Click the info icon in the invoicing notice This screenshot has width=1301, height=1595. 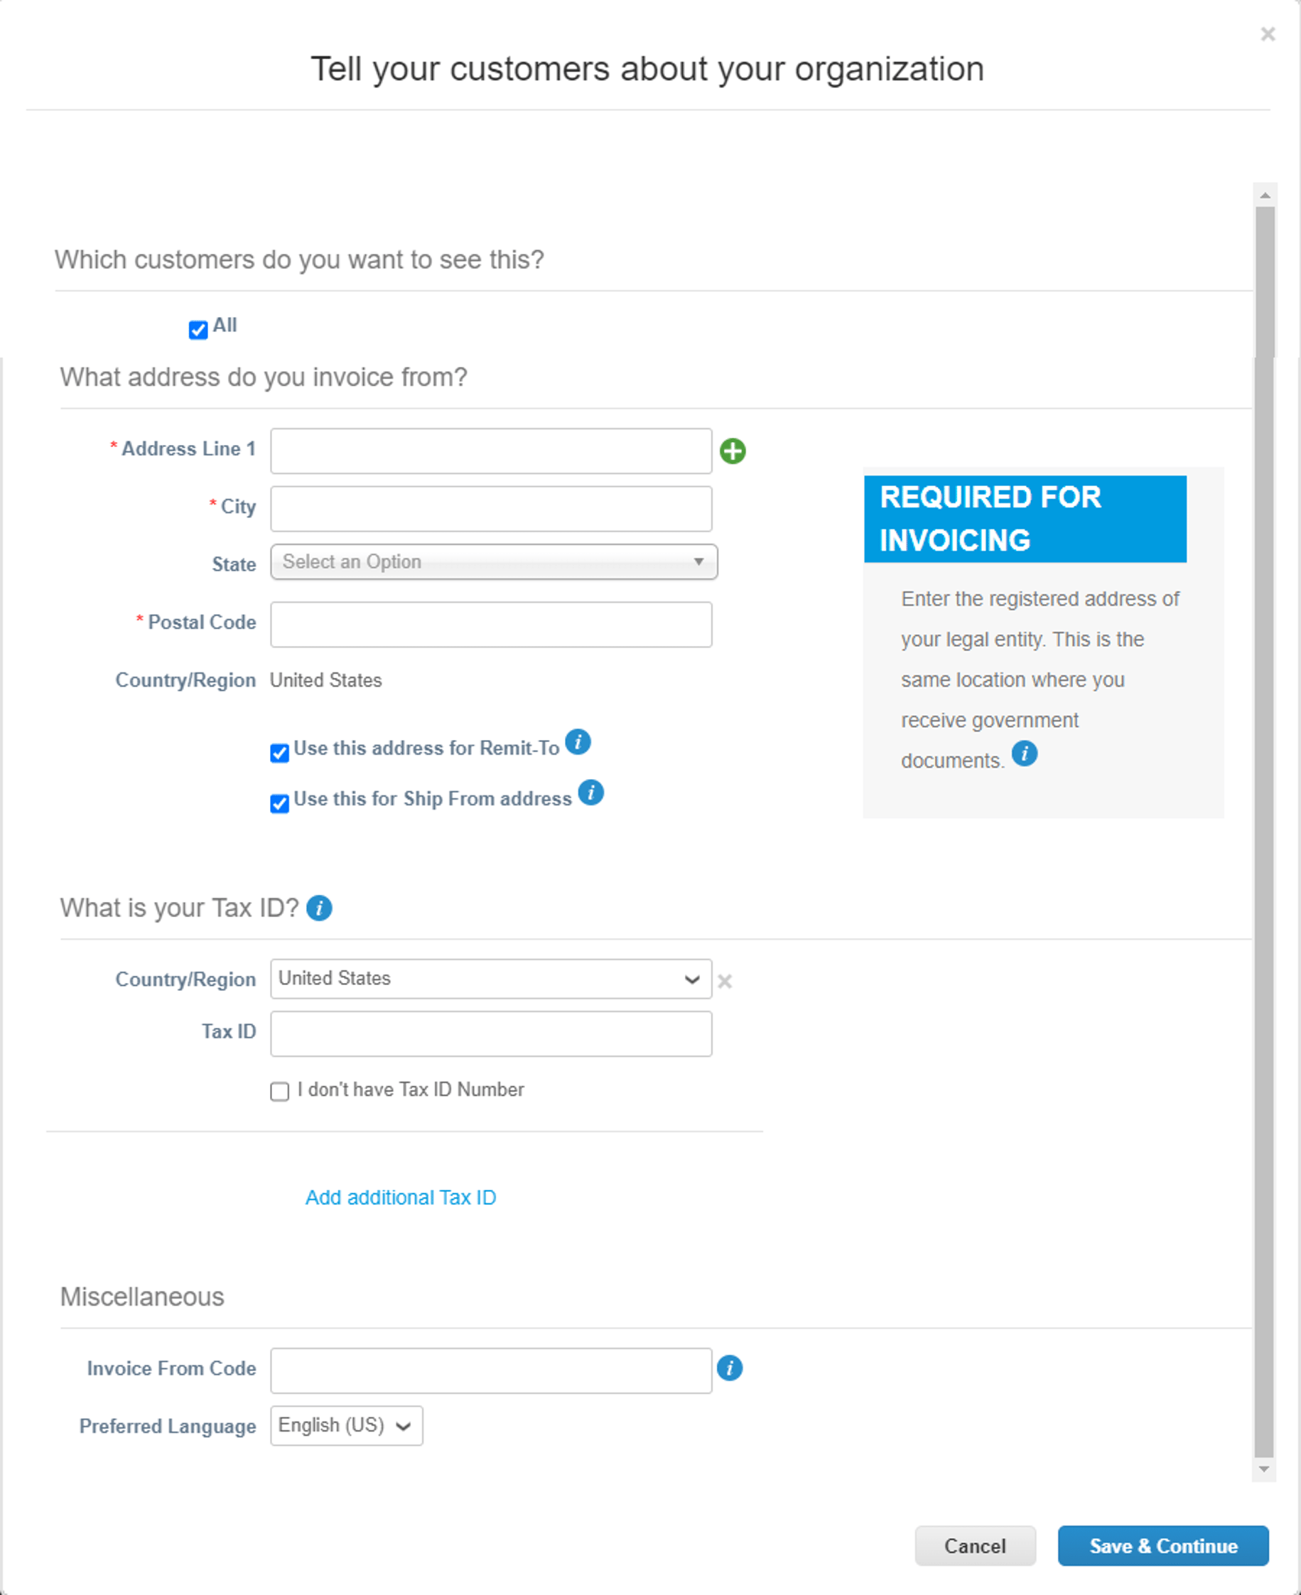[x=1025, y=753]
